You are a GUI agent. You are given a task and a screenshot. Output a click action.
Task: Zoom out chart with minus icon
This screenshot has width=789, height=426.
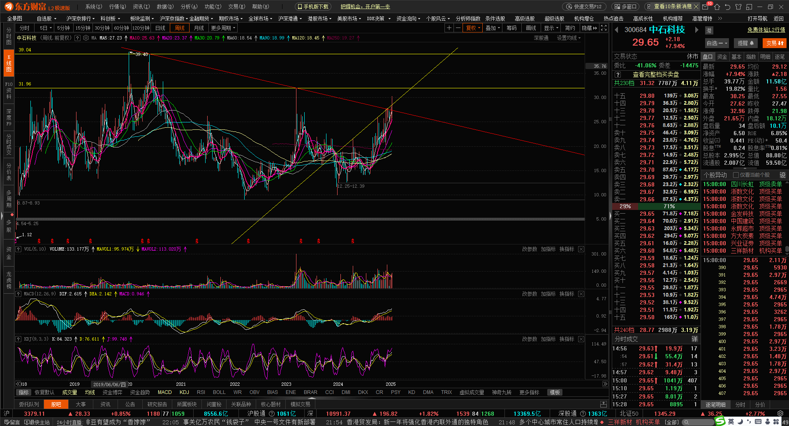pos(458,28)
